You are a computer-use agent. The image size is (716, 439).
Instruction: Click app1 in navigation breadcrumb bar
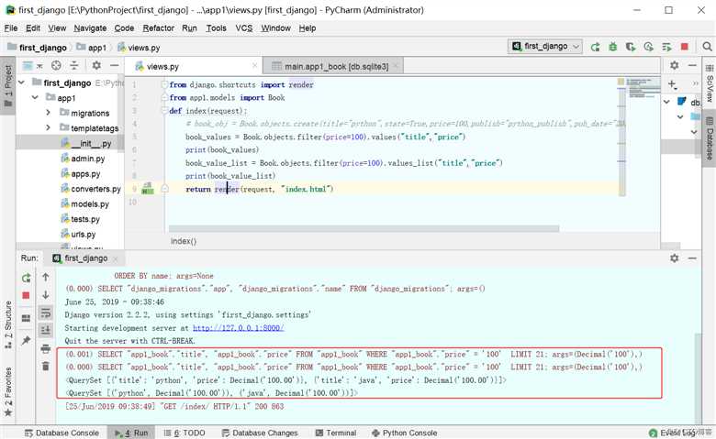pyautogui.click(x=91, y=48)
